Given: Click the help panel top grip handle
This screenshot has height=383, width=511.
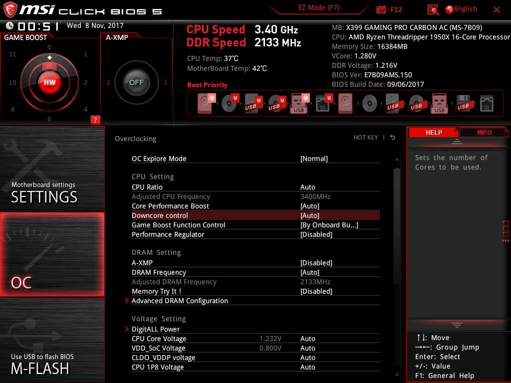Looking at the screenshot, I should [457, 141].
